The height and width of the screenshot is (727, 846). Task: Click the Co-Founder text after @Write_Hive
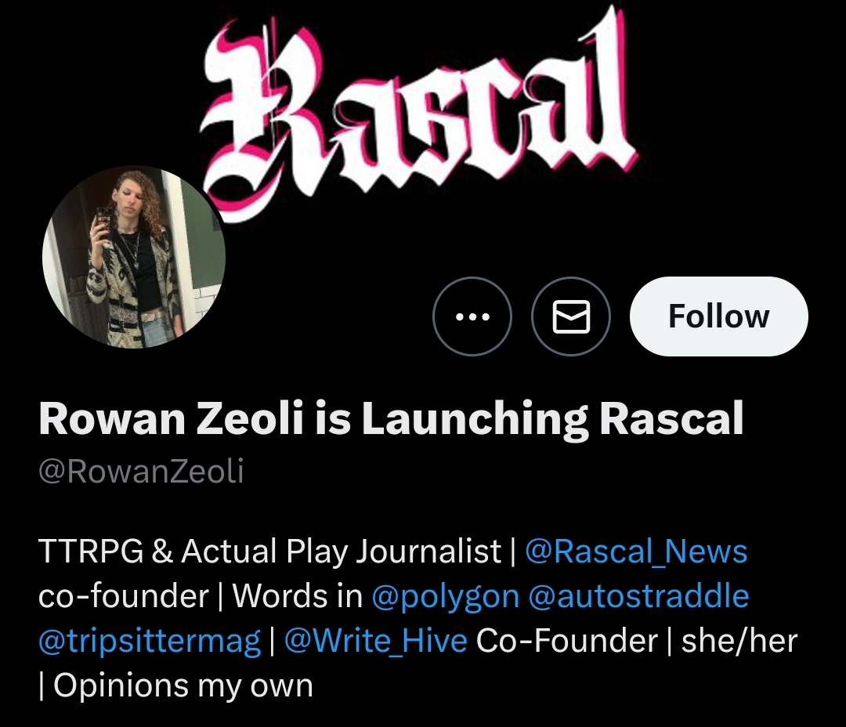tap(567, 641)
